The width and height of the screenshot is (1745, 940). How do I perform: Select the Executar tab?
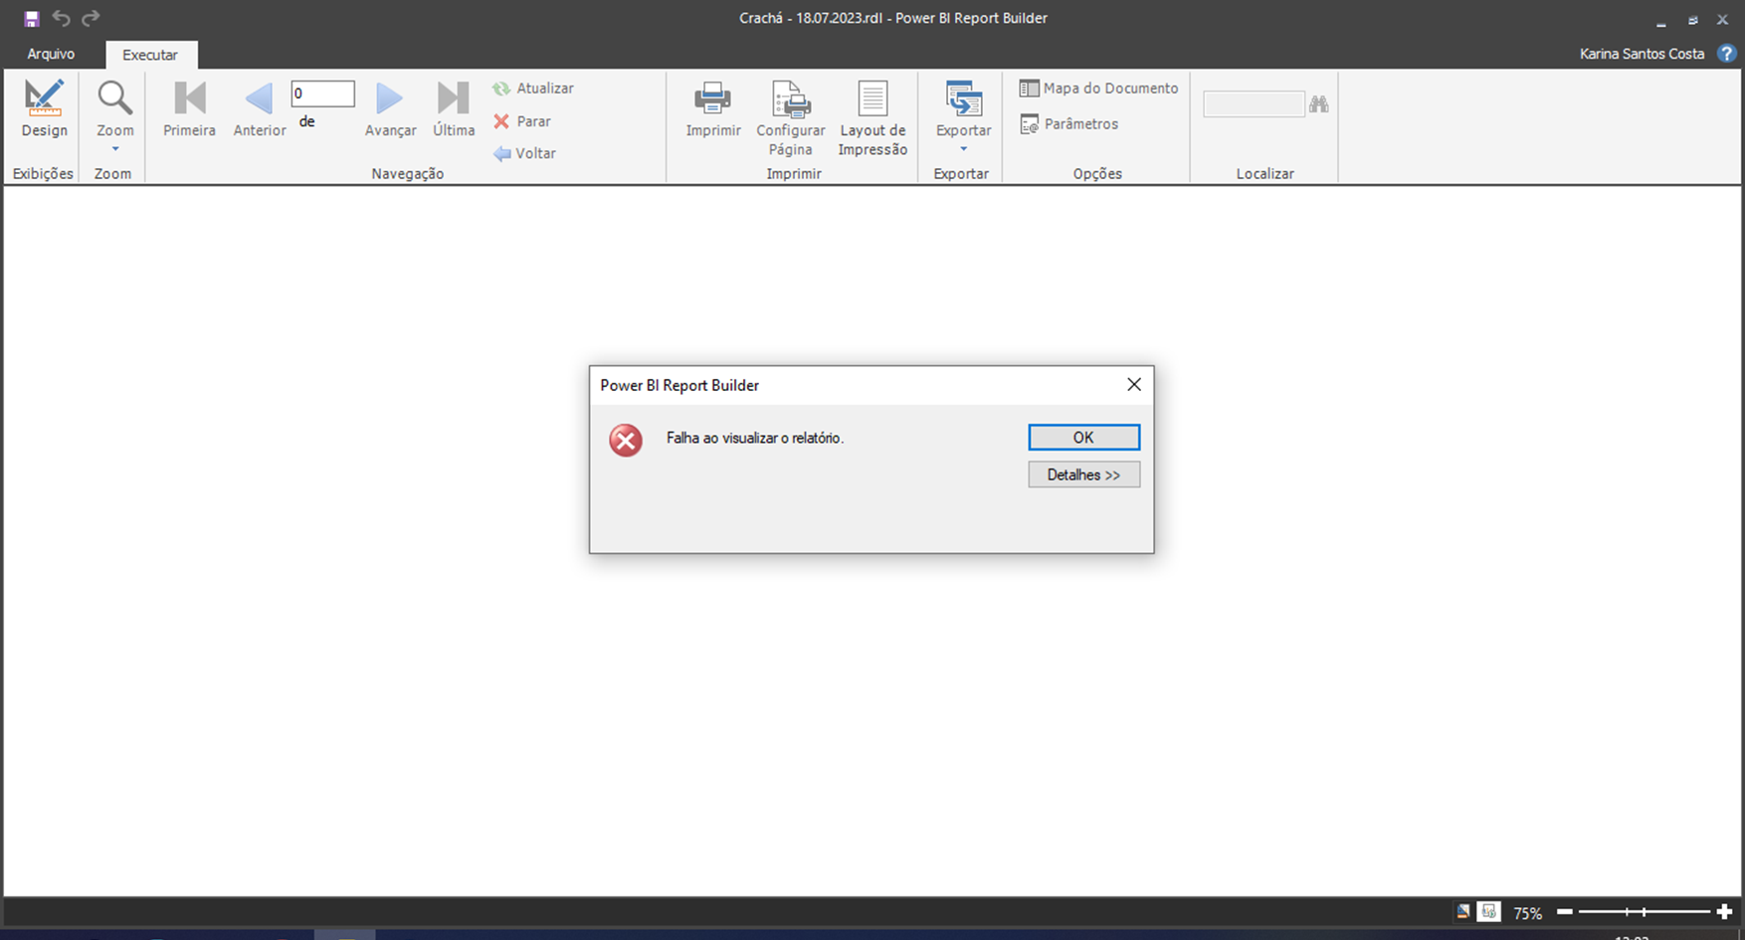(150, 55)
